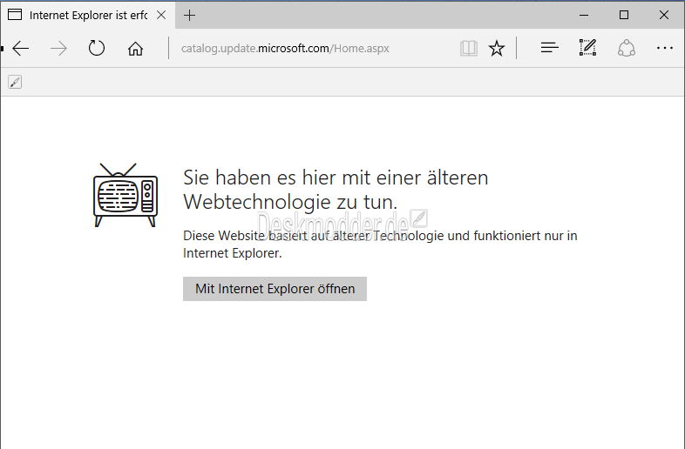Go back to the previous page

pos(21,48)
